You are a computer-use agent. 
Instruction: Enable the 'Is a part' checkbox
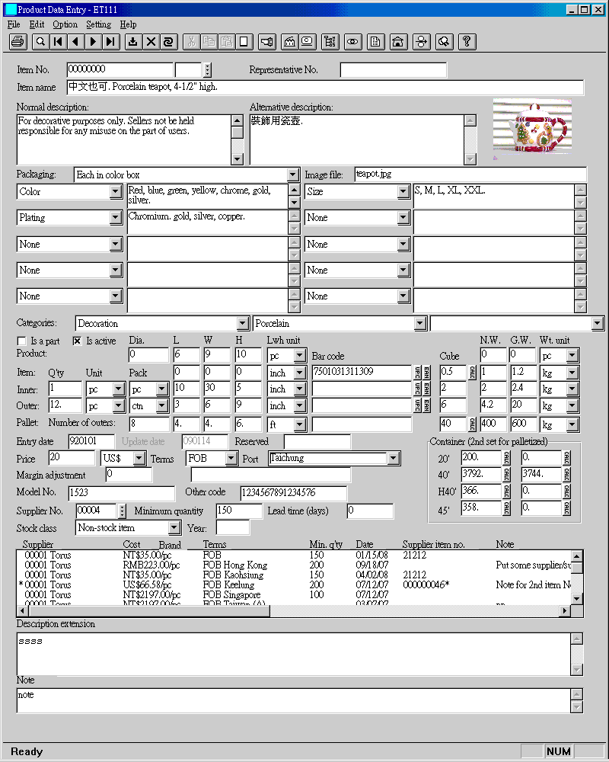point(21,341)
